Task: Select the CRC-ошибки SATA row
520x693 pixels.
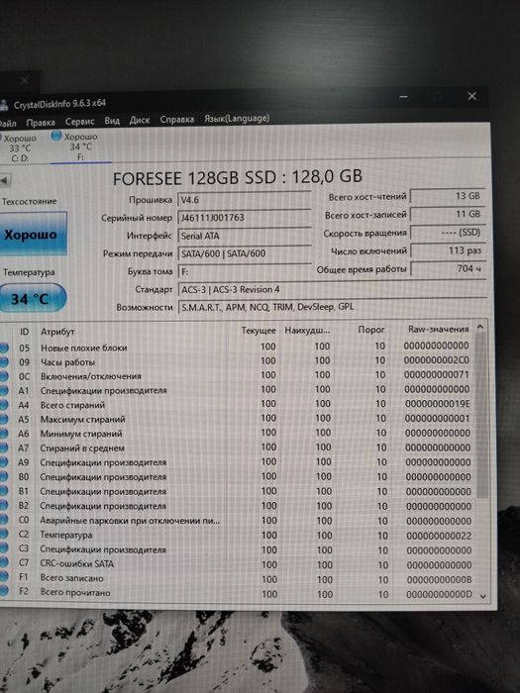Action: [x=238, y=564]
